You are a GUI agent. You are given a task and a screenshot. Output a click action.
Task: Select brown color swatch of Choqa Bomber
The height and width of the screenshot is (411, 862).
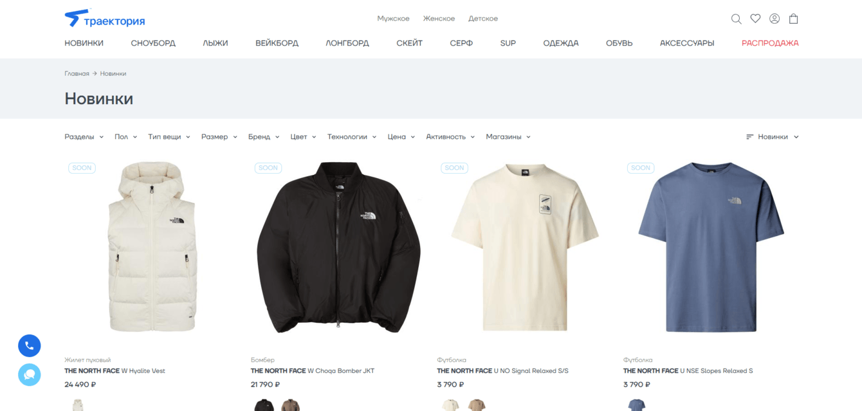point(290,405)
